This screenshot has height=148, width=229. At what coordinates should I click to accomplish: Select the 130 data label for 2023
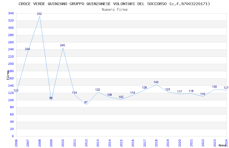214,87
